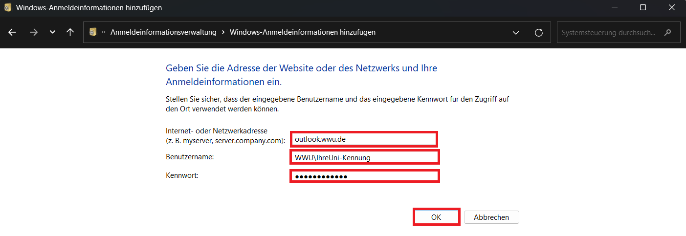Select breadcrumb Windows-Anmeldeinformationen hinzufügen
This screenshot has height=236, width=686.
[302, 32]
